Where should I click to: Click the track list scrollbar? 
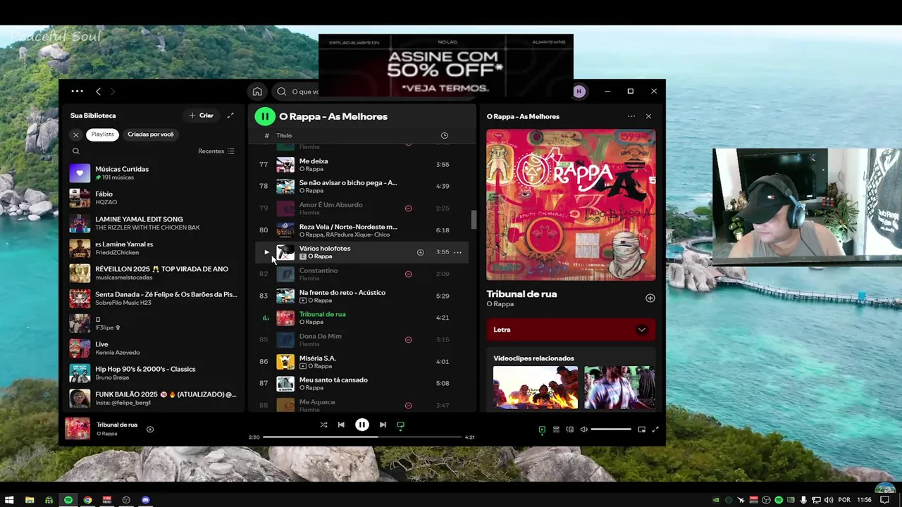tap(474, 220)
